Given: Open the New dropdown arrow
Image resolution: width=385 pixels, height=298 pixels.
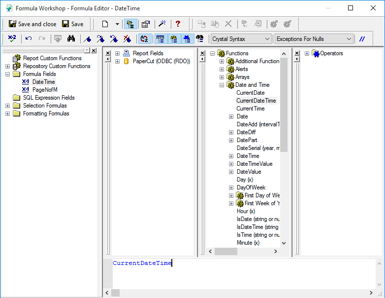Looking at the screenshot, I should tap(117, 24).
